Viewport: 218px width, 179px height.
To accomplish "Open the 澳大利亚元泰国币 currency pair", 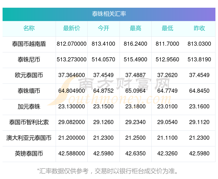I will tap(29, 138).
